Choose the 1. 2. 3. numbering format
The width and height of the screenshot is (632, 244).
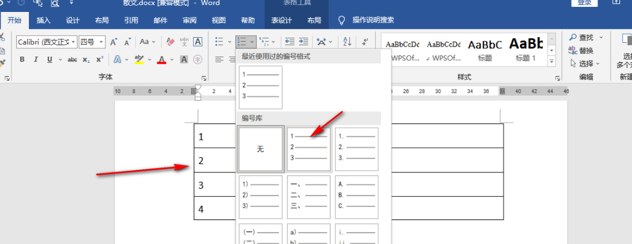coord(357,149)
